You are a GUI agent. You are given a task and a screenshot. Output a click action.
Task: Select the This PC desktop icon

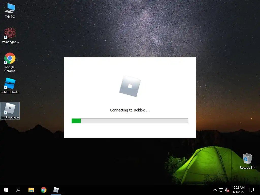click(x=10, y=10)
